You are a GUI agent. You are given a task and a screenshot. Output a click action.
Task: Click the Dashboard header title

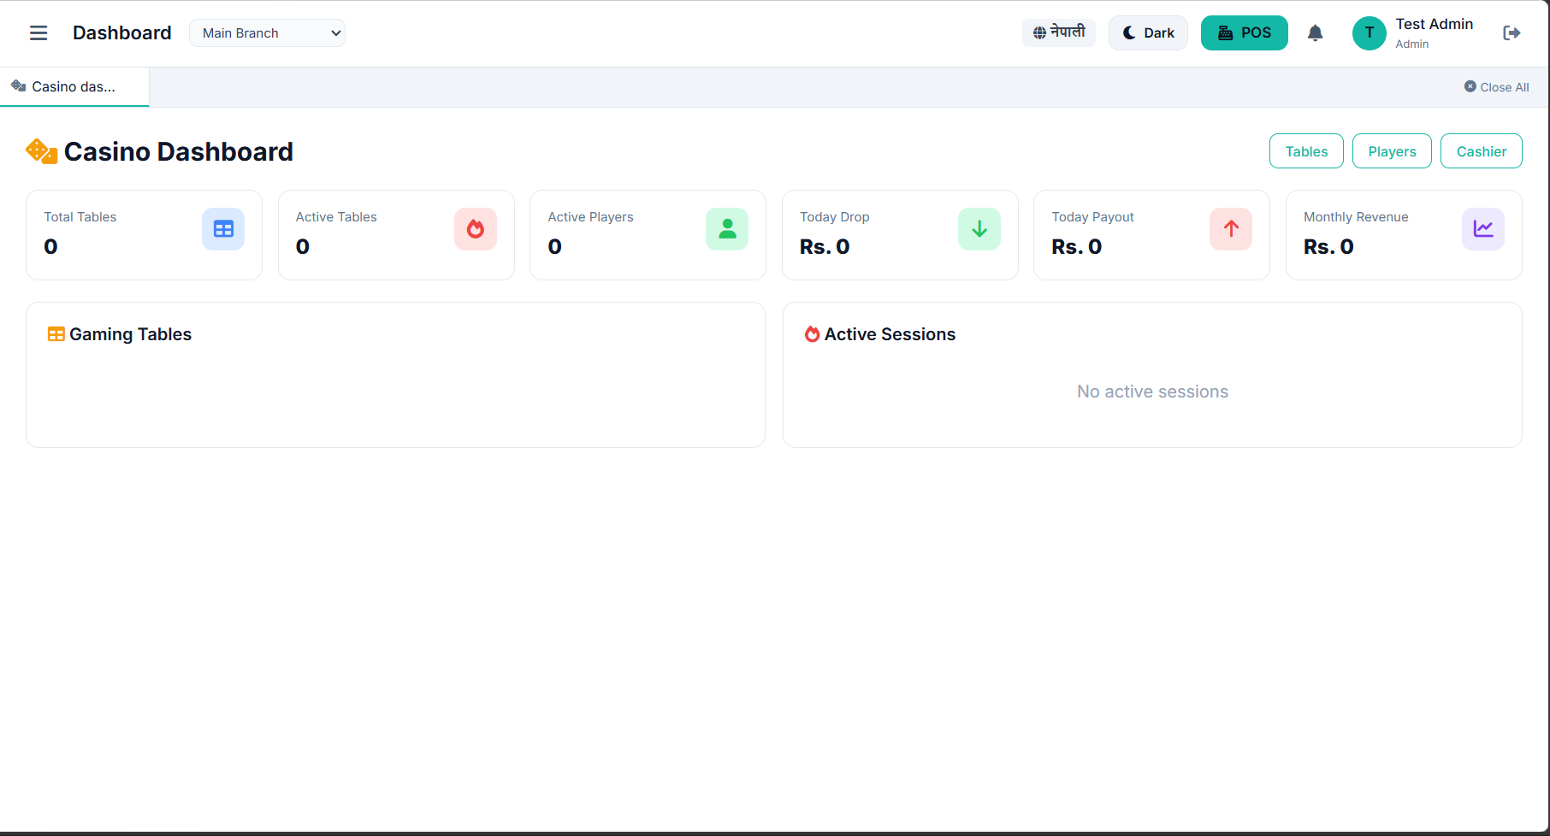click(122, 33)
